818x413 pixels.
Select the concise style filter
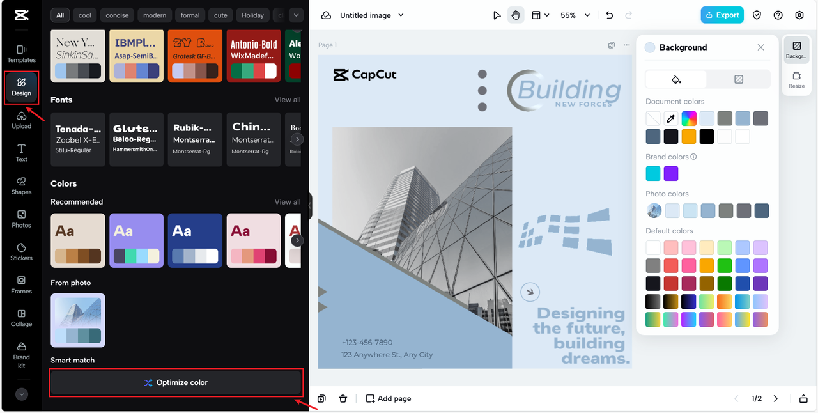[117, 15]
